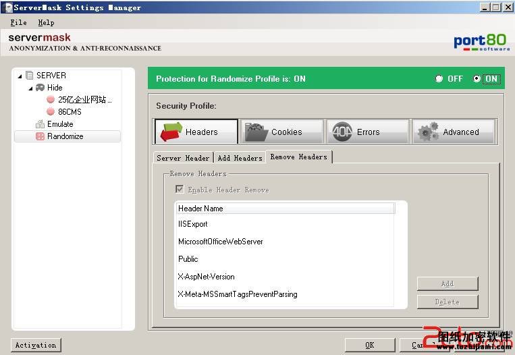Click the Hide mask icon in the tree
Viewport: 515px width, 355px height.
[x=40, y=88]
